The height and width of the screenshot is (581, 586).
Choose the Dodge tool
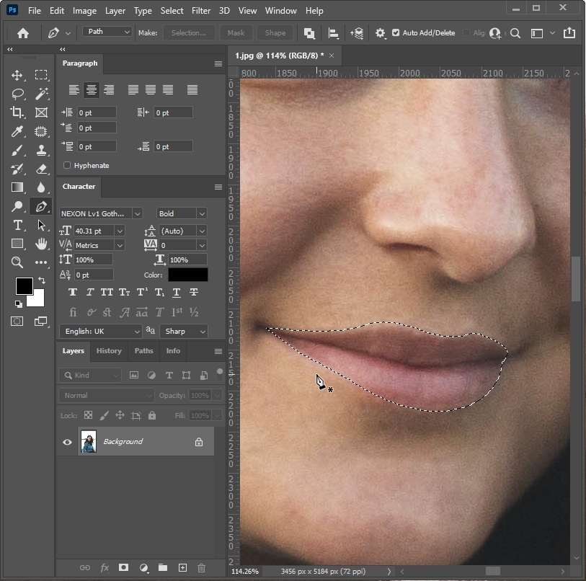coord(17,206)
